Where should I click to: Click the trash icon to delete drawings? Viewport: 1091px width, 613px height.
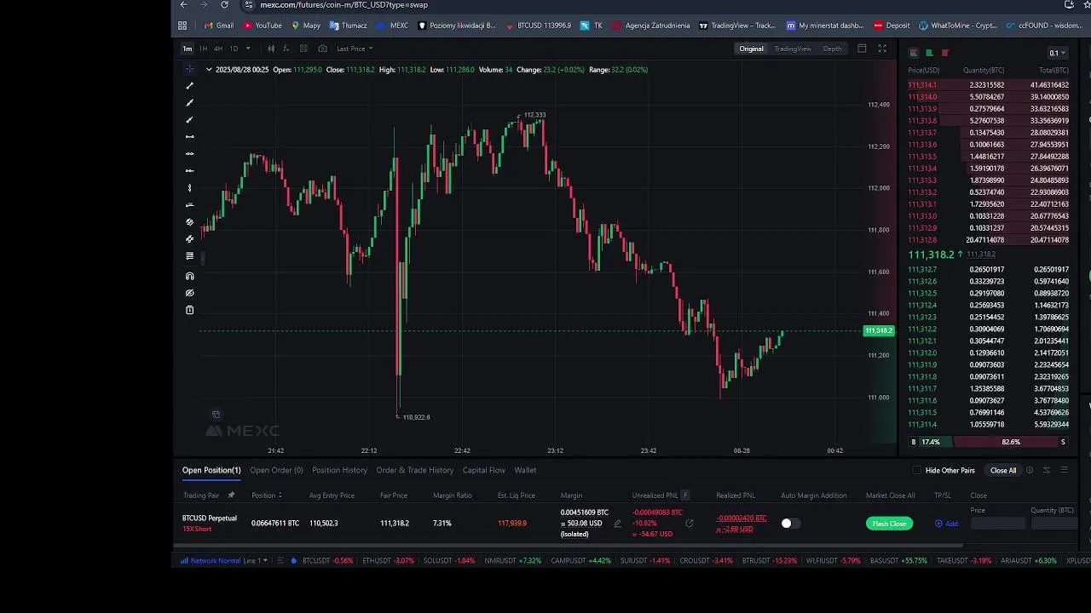(x=189, y=310)
